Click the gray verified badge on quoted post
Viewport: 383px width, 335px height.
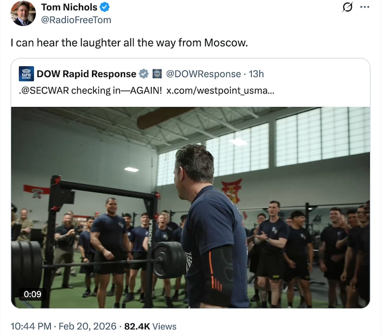(144, 74)
